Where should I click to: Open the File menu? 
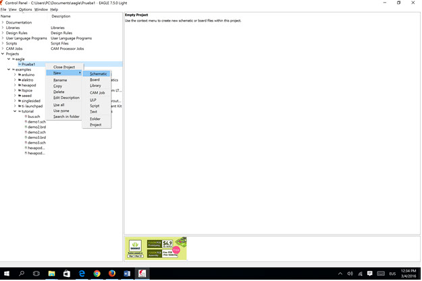3,9
